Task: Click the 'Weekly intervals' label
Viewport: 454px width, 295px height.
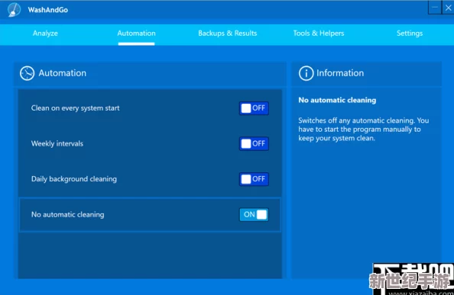Action: 57,143
